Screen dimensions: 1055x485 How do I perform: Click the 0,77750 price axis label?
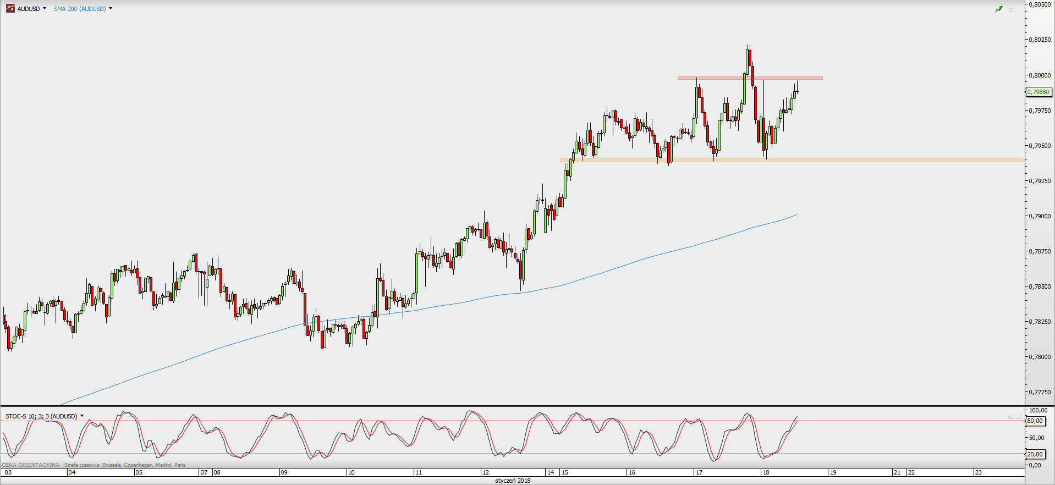tap(1040, 392)
